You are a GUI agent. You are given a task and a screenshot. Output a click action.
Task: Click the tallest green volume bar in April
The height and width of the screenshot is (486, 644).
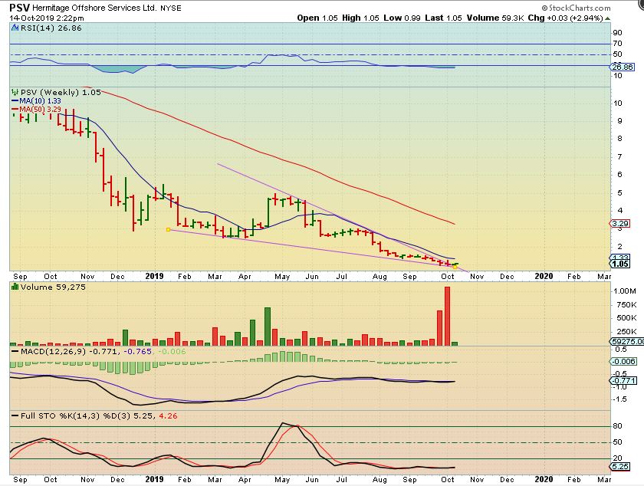coord(268,327)
